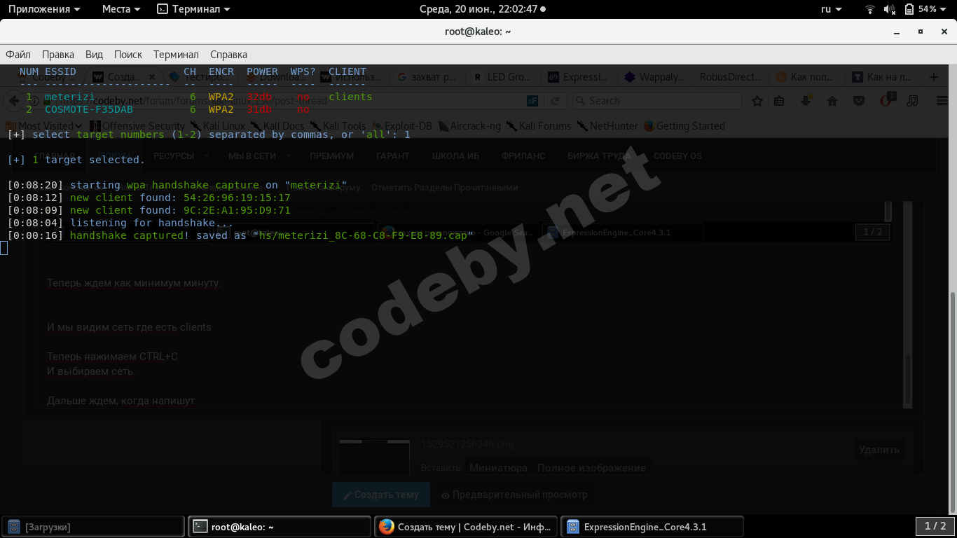Open the Приложения menu in the top bar

44,9
